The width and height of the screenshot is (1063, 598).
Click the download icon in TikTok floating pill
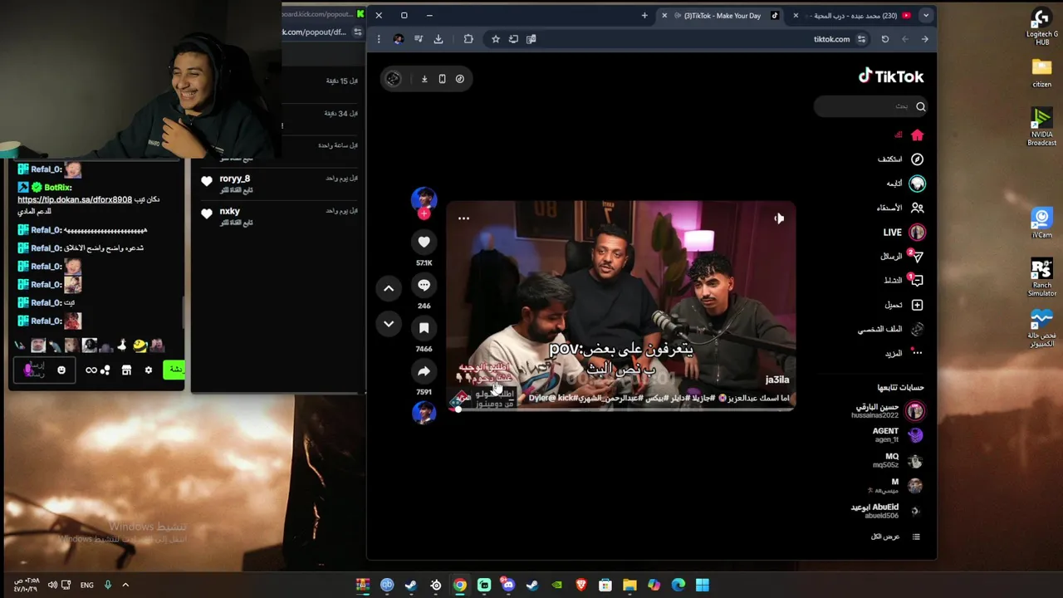click(x=424, y=79)
